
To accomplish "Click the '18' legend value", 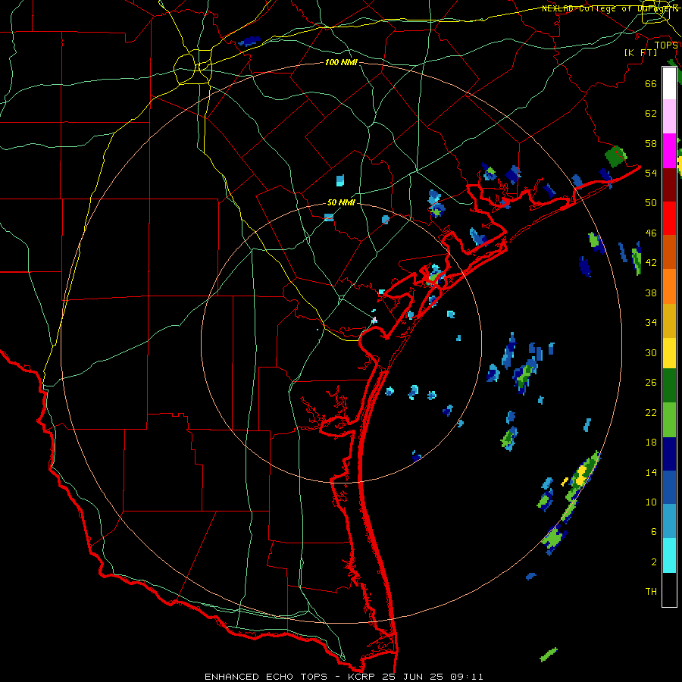I will coord(651,443).
